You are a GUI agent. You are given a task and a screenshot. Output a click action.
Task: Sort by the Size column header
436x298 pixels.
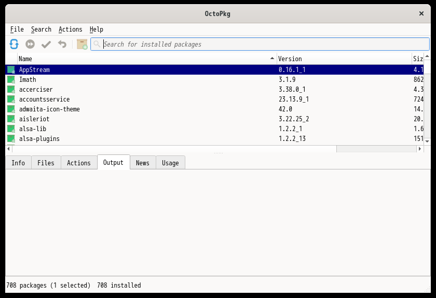(418, 59)
